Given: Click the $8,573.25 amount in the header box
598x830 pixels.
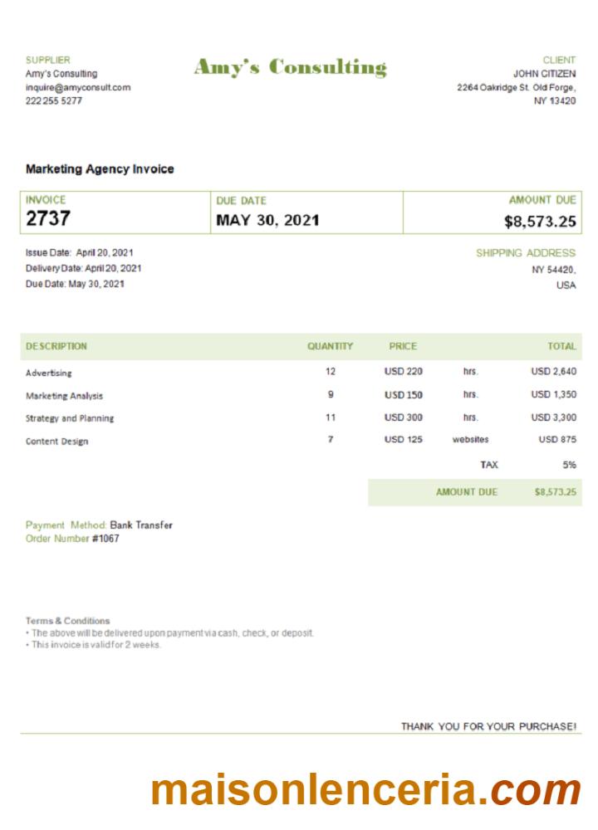Looking at the screenshot, I should pos(540,222).
